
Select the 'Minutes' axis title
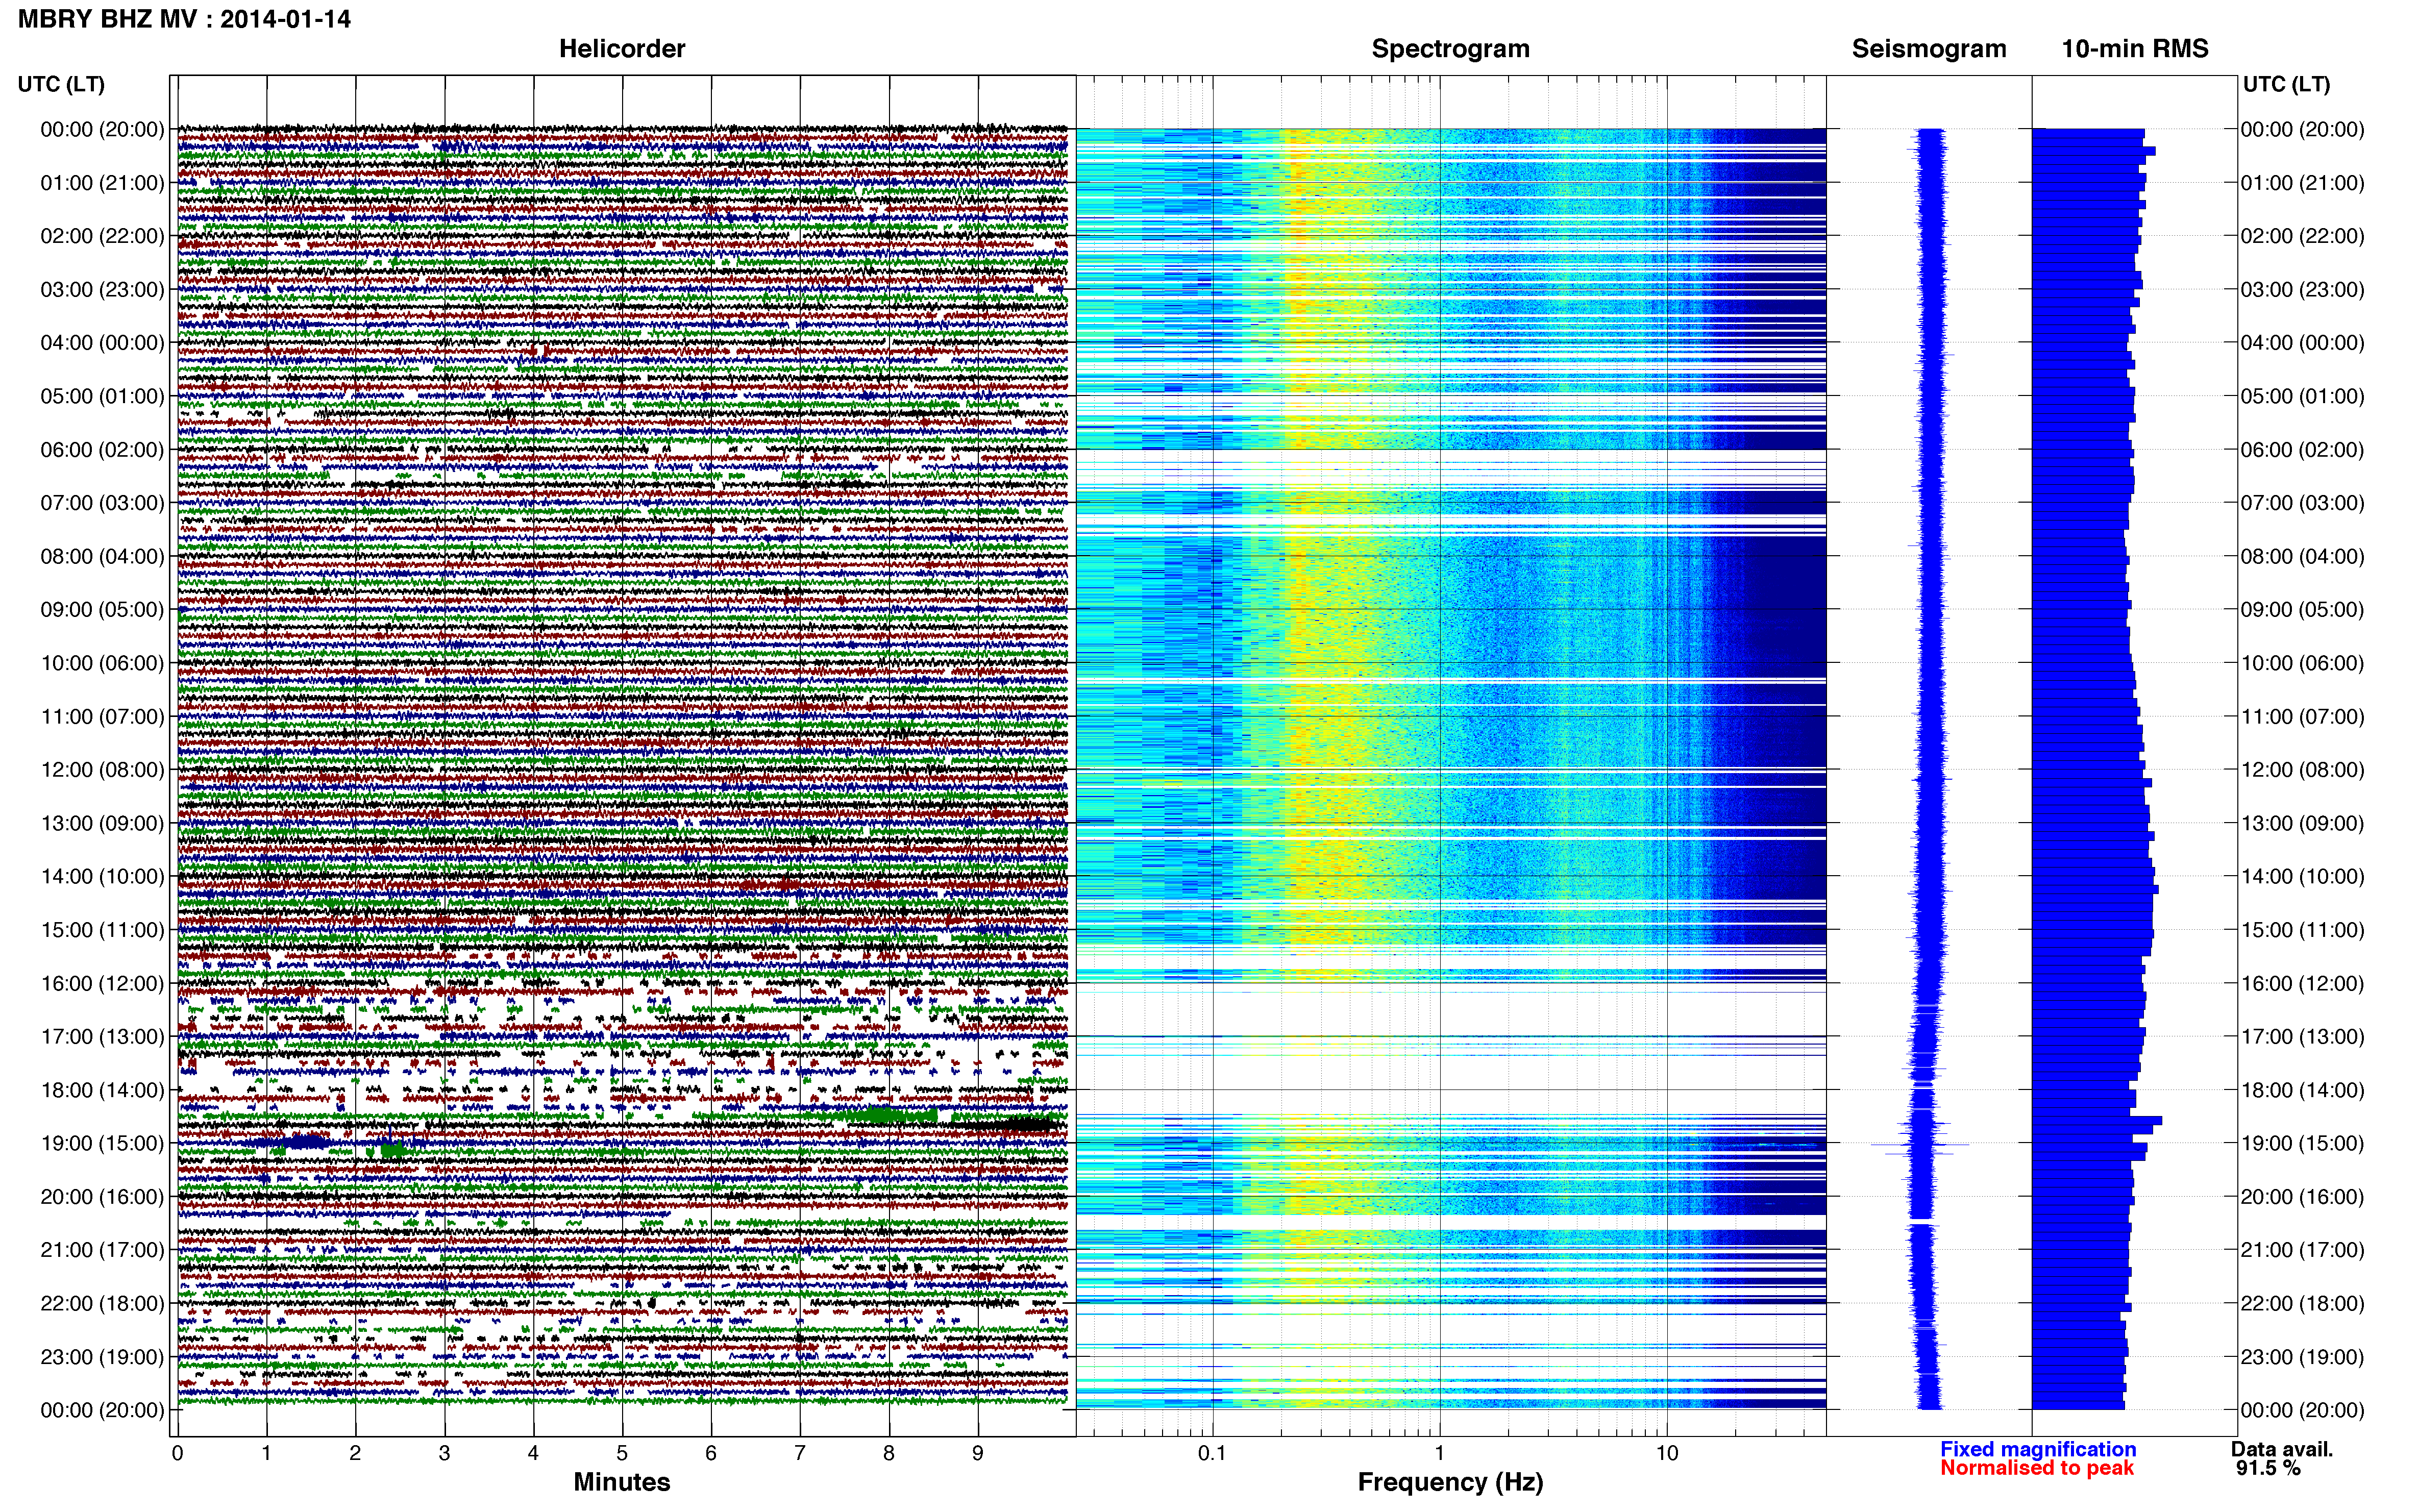622,1482
